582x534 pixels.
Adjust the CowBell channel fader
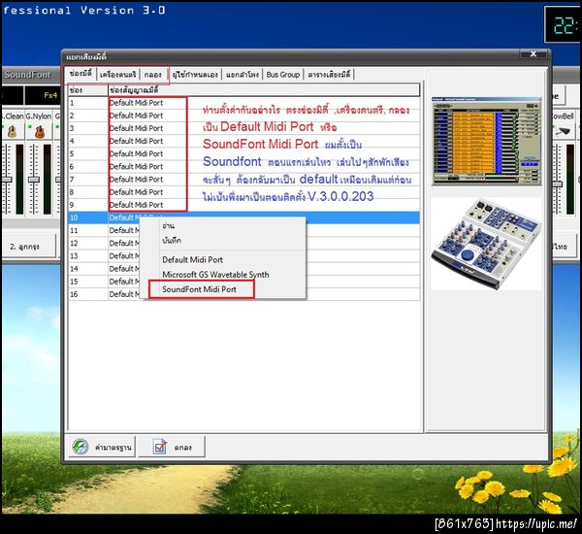click(558, 184)
